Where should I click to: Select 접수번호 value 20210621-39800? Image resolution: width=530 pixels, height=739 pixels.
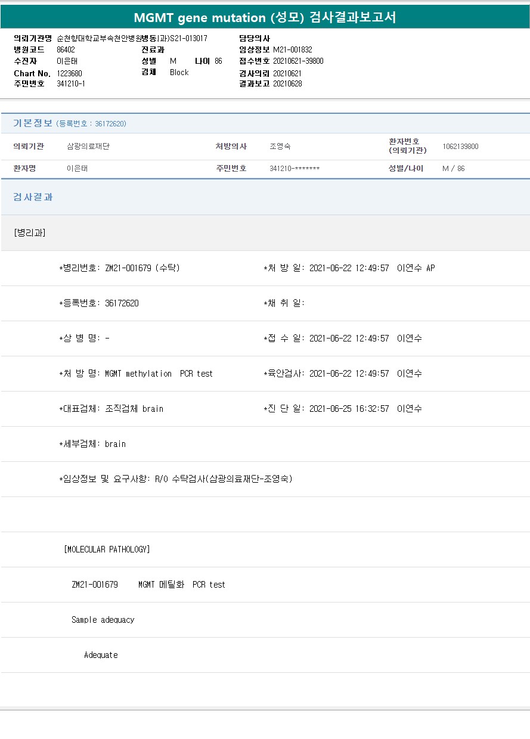pos(298,61)
